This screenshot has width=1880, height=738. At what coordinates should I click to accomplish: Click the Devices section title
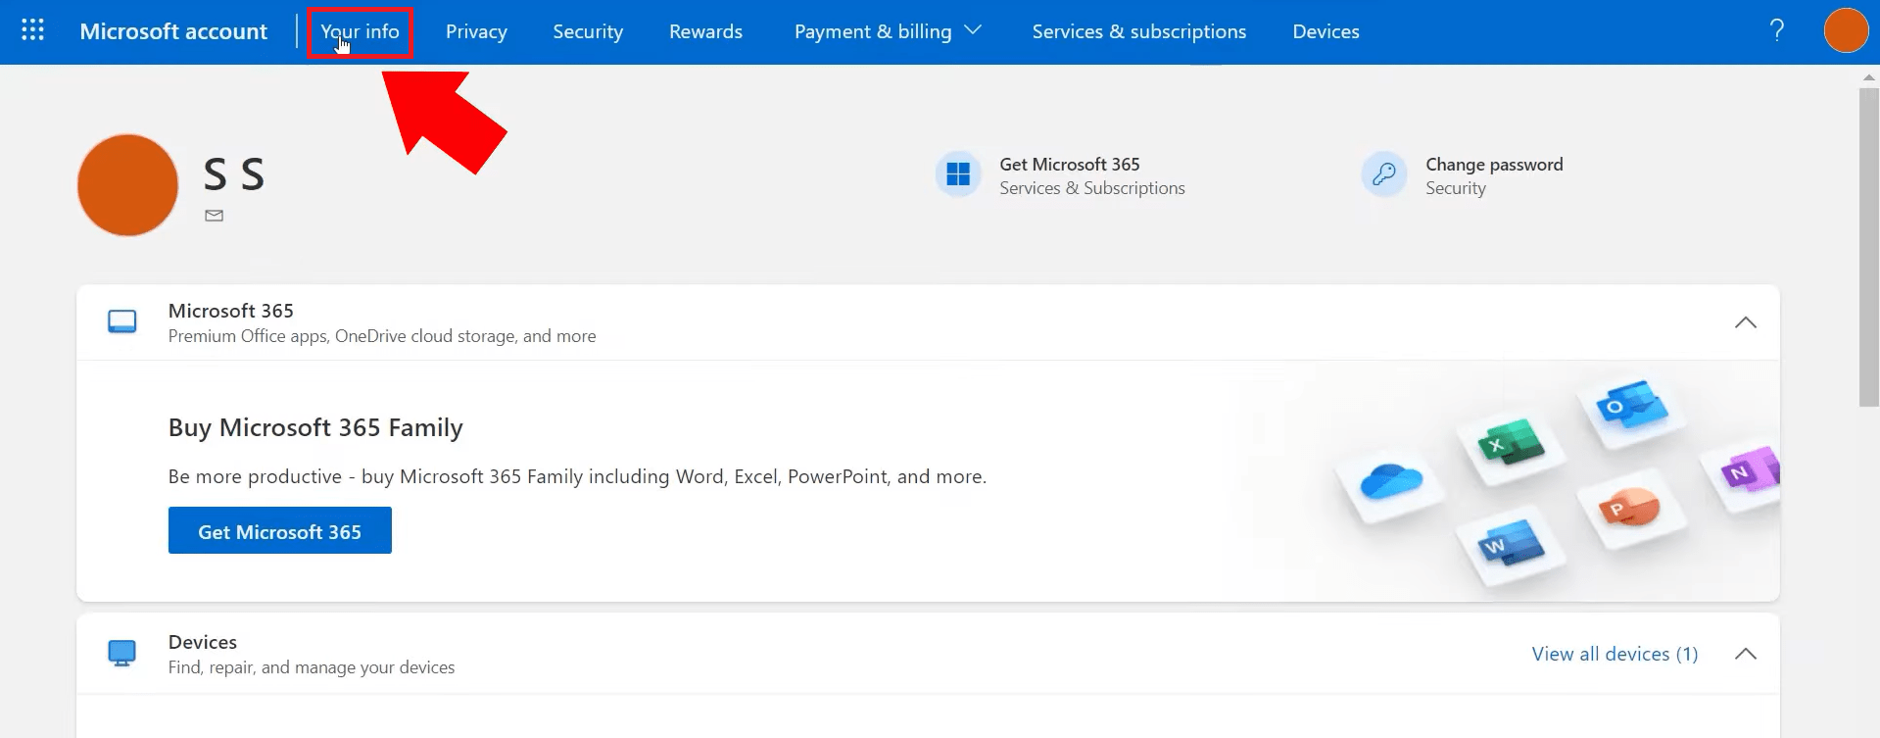tap(203, 642)
